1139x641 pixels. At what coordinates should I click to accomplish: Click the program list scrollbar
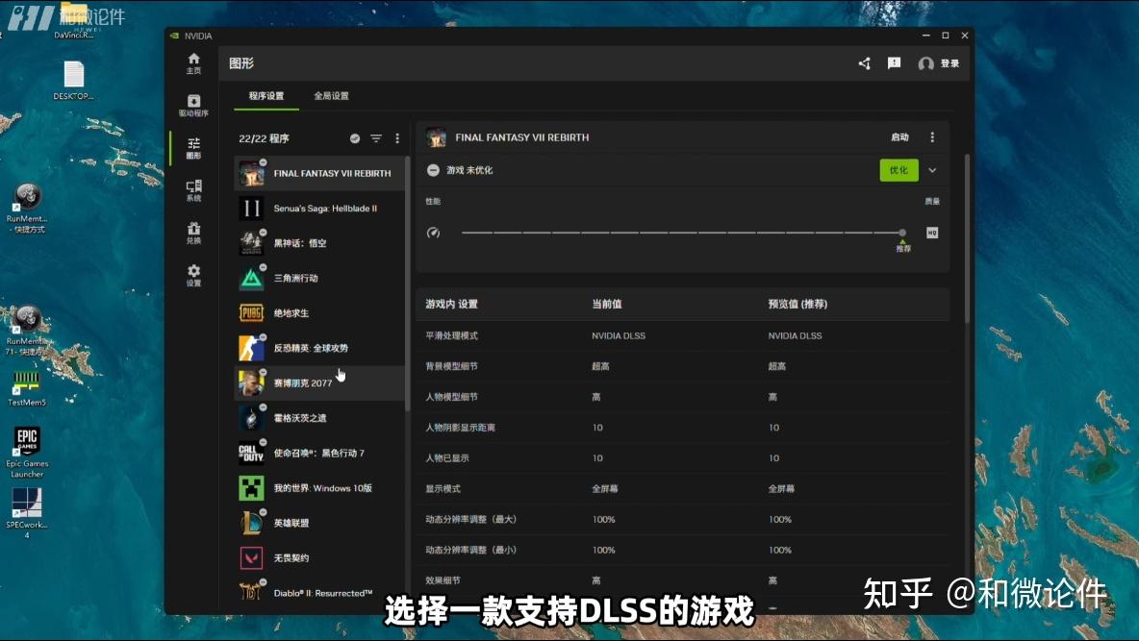[x=407, y=284]
